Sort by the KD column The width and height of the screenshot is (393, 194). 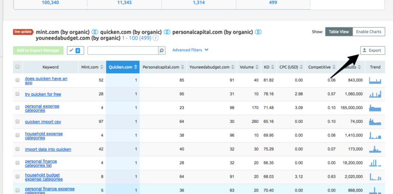[269, 67]
